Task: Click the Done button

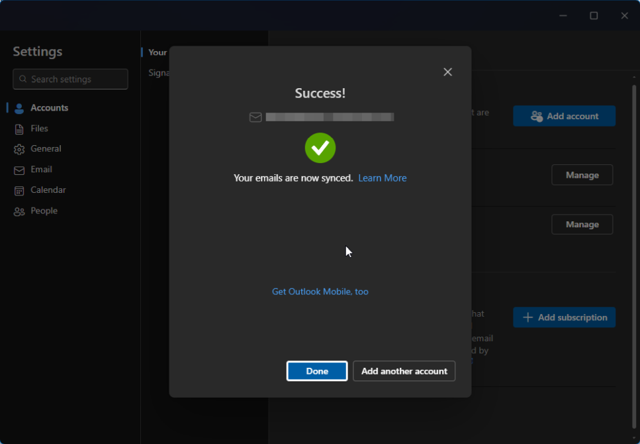Action: [317, 371]
